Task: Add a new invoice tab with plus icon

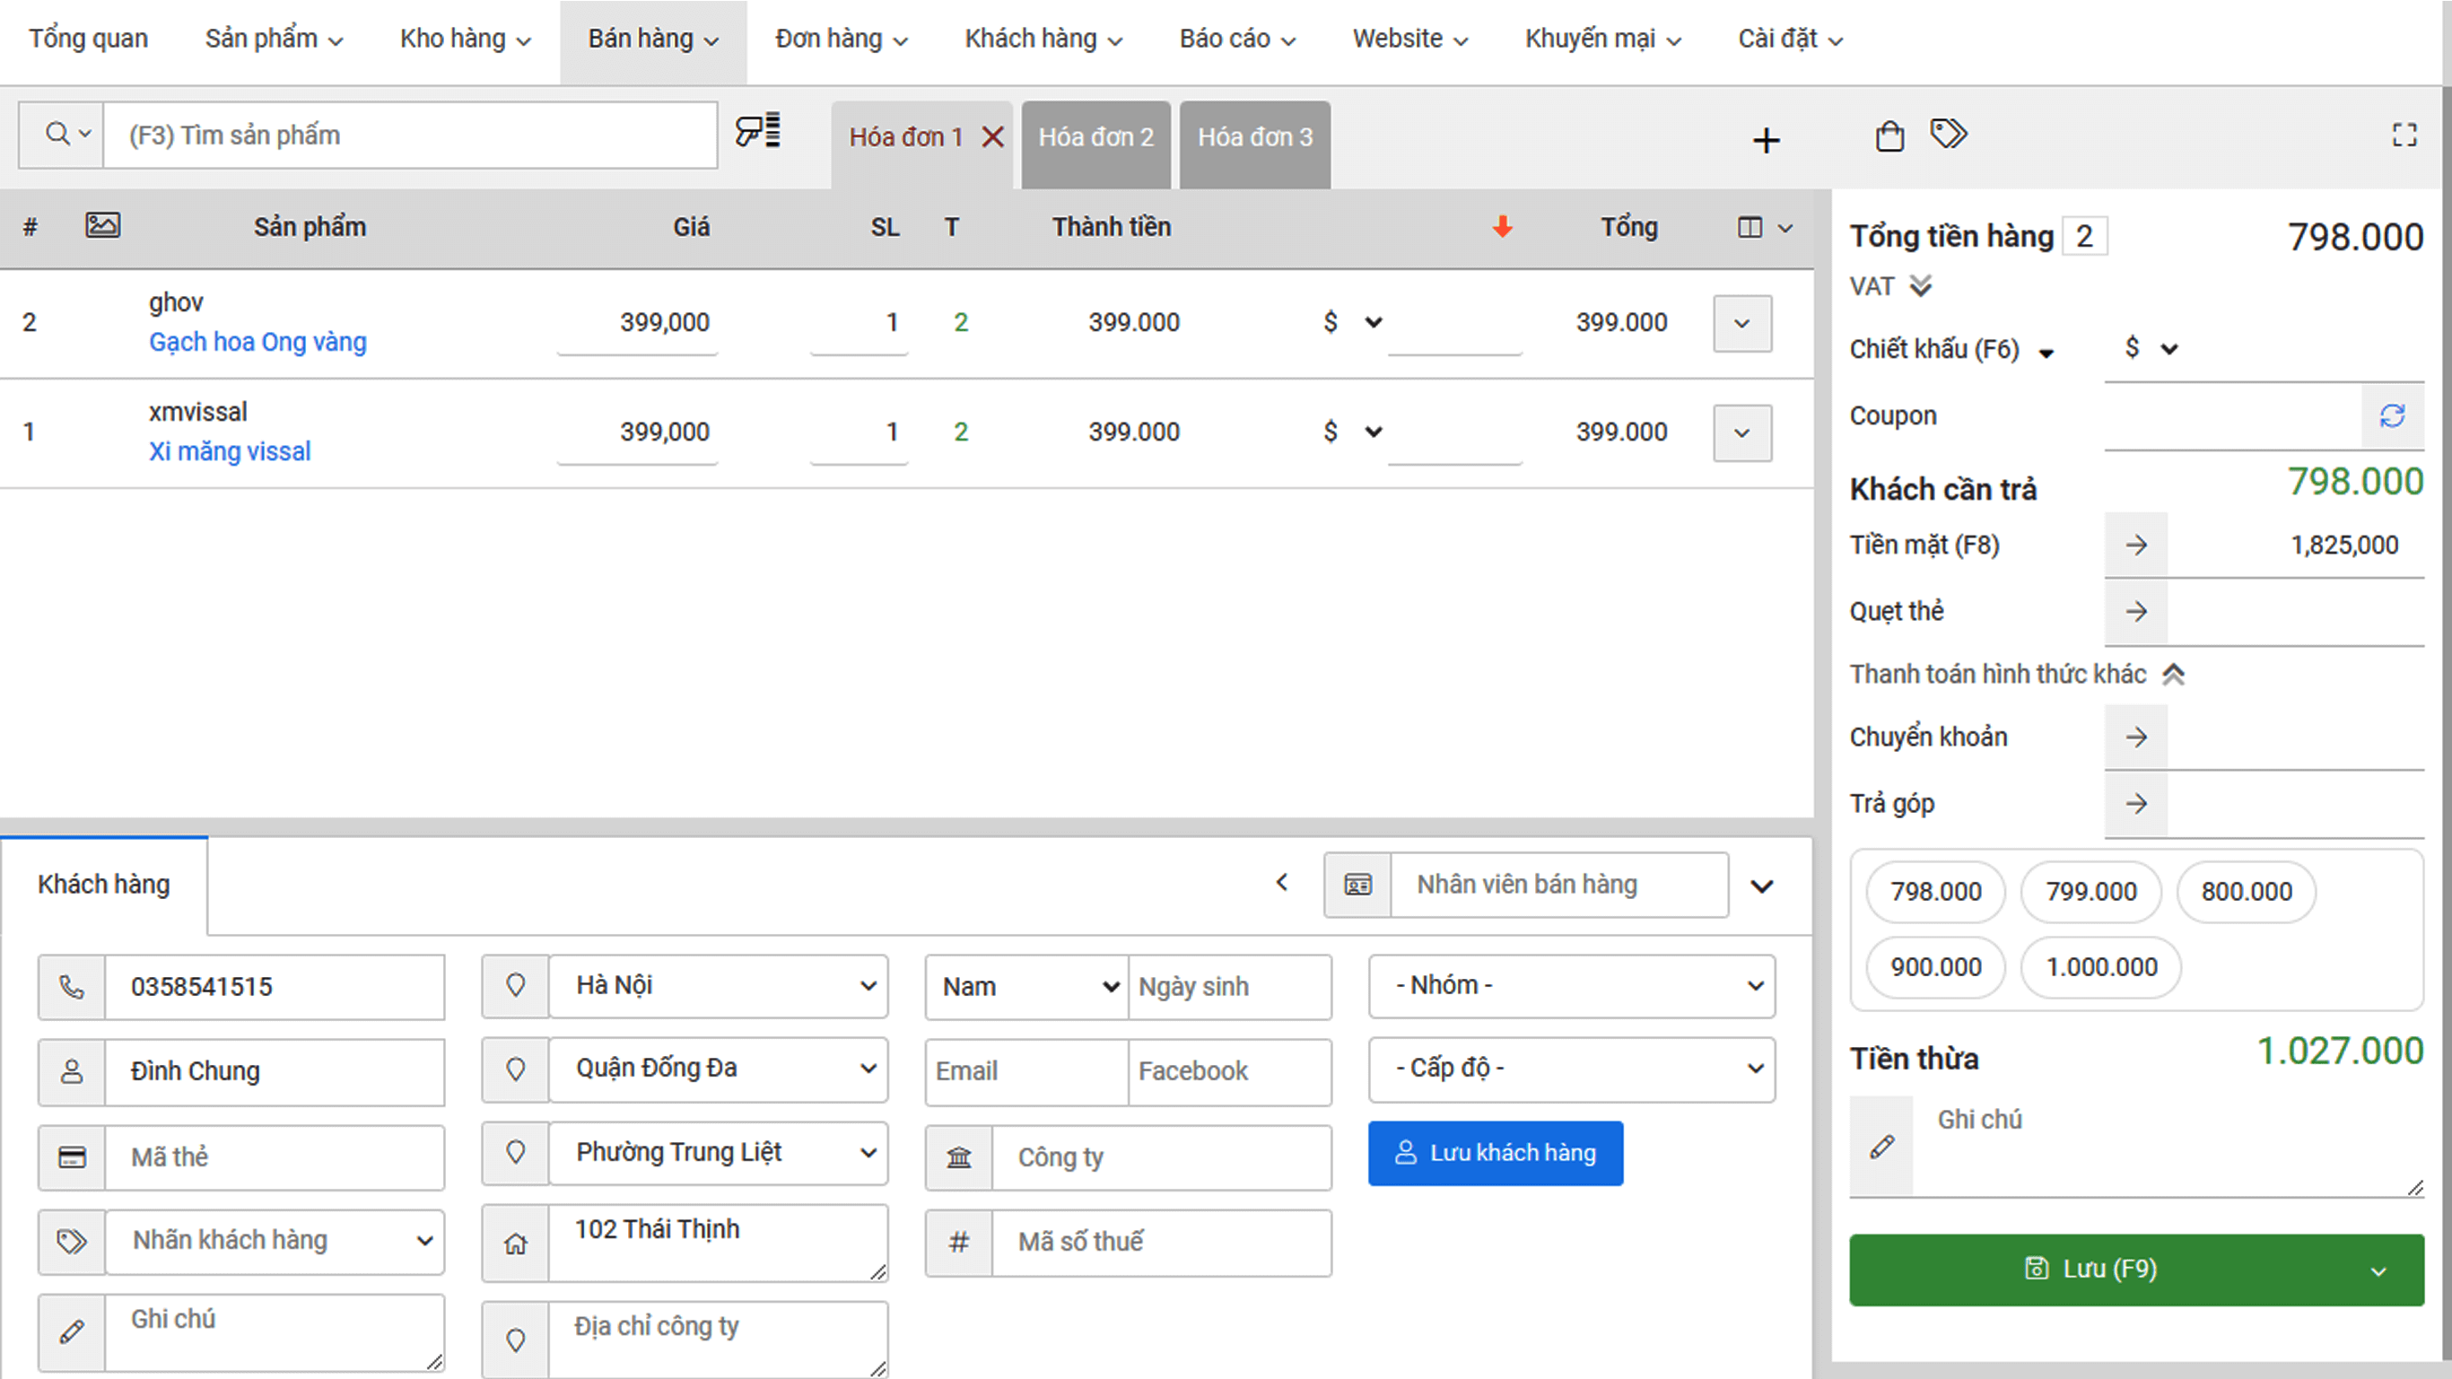Action: [x=1766, y=141]
